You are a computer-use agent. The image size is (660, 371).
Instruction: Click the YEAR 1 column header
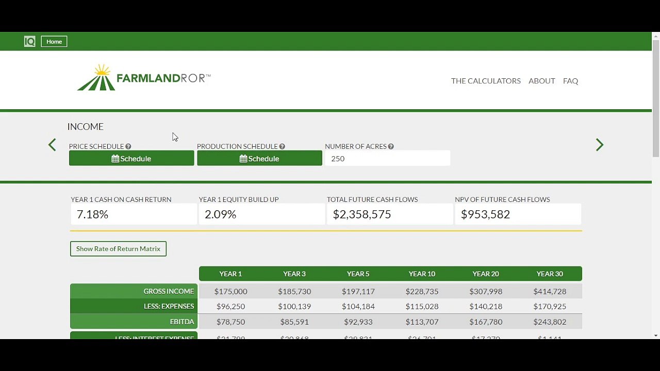tap(230, 274)
